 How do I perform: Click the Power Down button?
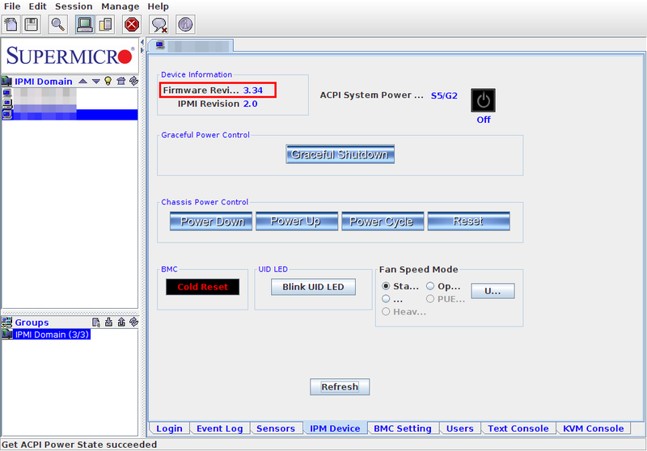211,221
